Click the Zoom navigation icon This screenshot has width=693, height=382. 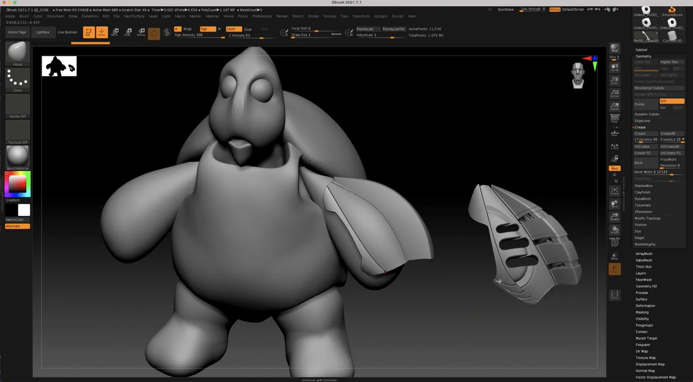tap(614, 80)
